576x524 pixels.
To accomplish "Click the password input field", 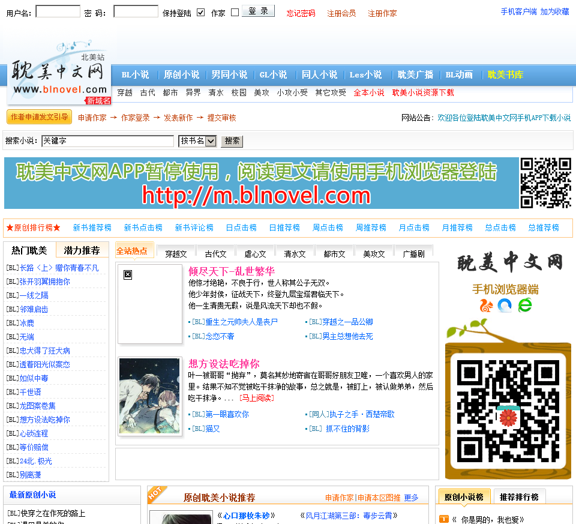I will point(136,11).
